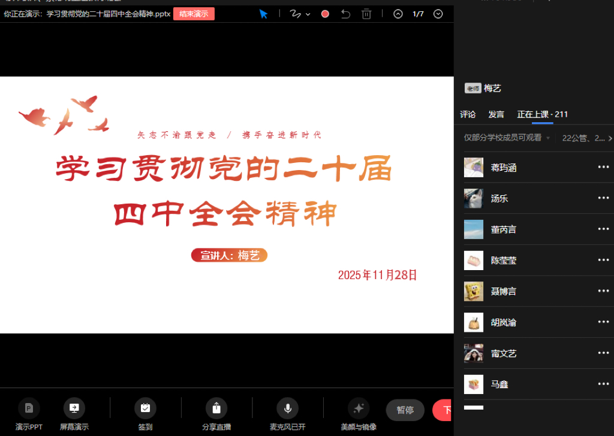Viewport: 614px width, 436px height.
Task: Clear annotations with the trash icon
Action: click(366, 14)
